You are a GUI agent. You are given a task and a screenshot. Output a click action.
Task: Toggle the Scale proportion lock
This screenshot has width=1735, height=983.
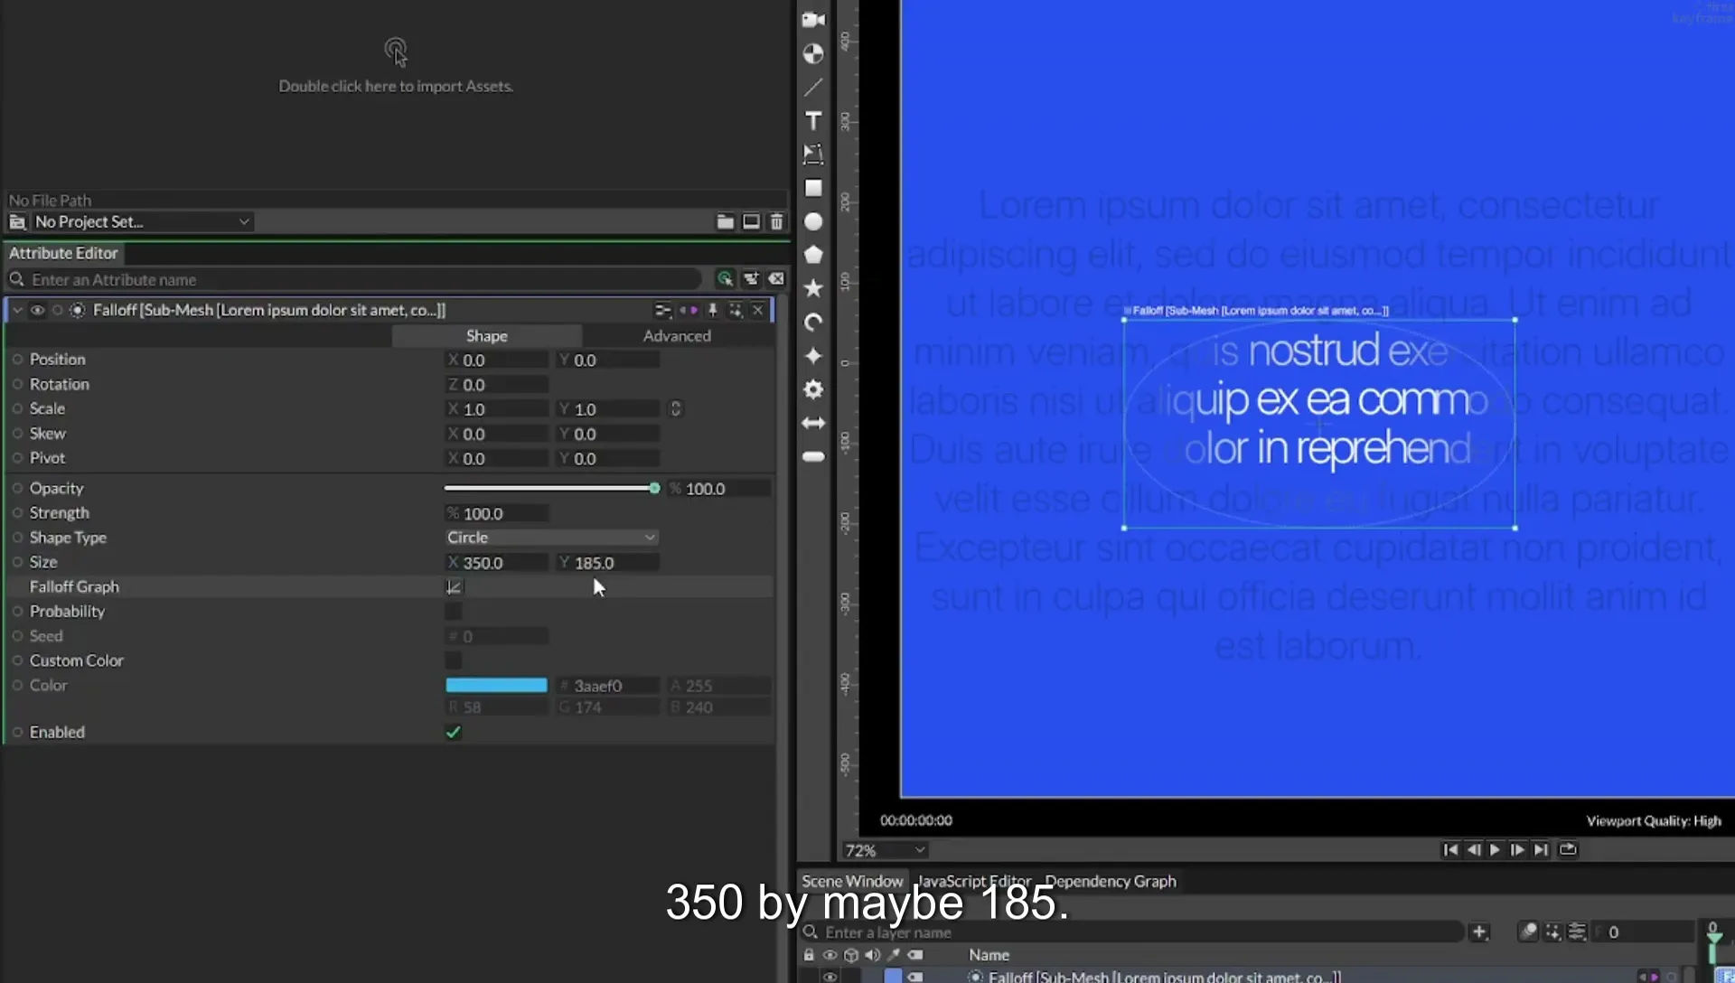(675, 408)
